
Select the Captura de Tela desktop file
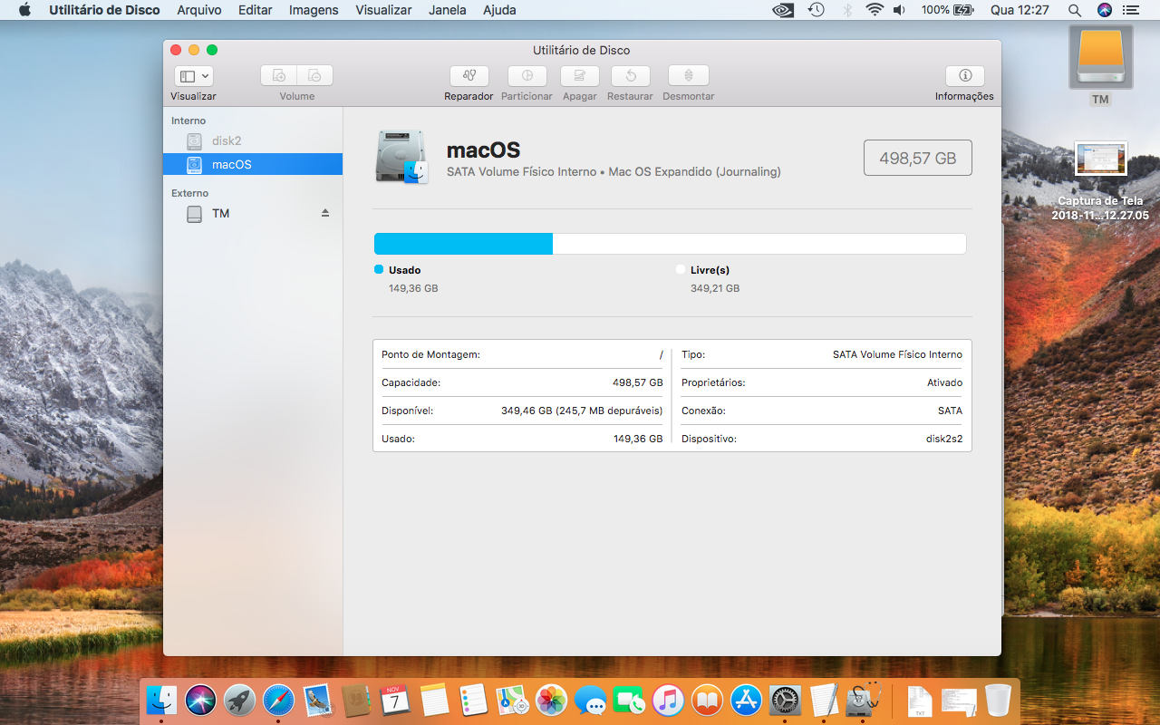tap(1101, 159)
